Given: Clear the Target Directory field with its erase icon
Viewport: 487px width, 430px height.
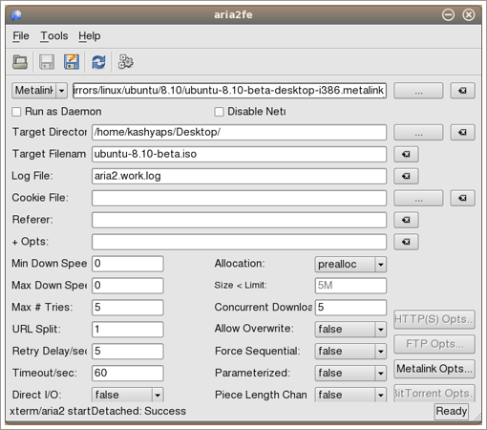Looking at the screenshot, I should click(x=462, y=132).
